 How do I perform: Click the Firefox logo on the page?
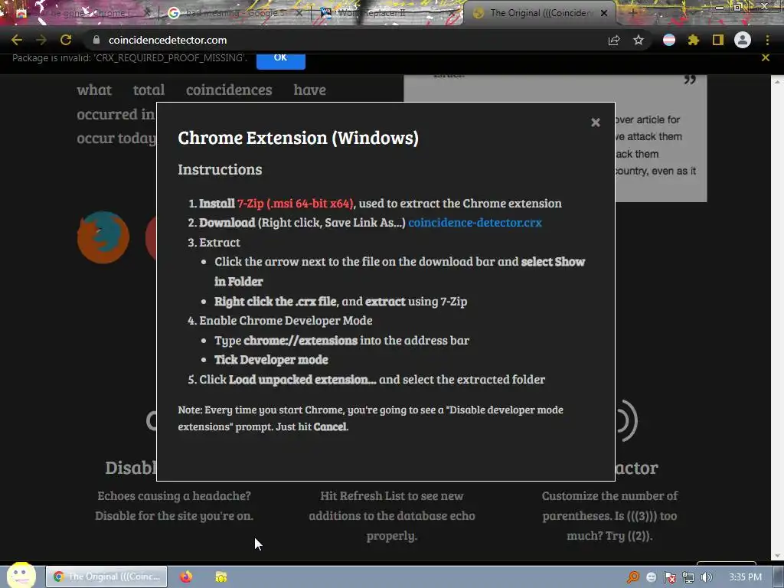[x=103, y=237]
